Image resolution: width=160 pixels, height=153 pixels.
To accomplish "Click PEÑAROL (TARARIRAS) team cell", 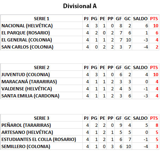I will point(41,125).
